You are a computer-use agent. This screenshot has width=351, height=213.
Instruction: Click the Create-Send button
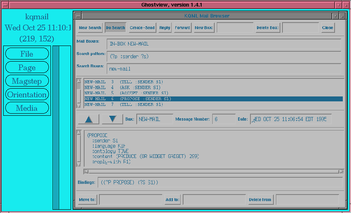tap(142, 28)
